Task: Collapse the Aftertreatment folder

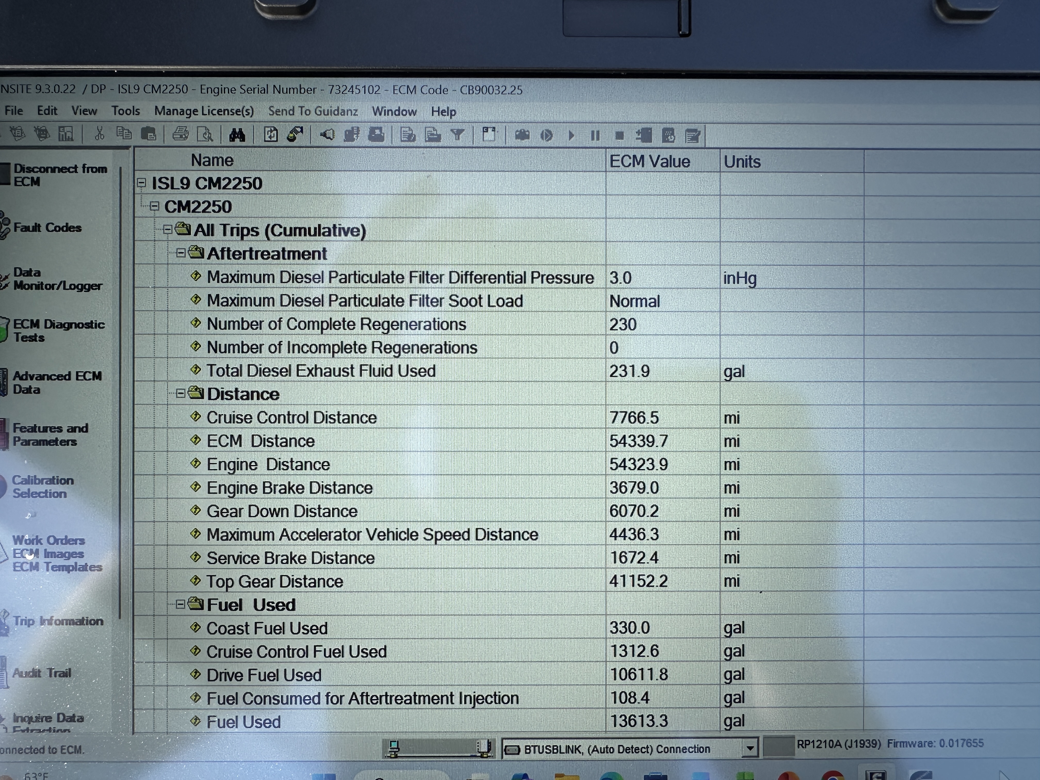Action: tap(181, 253)
